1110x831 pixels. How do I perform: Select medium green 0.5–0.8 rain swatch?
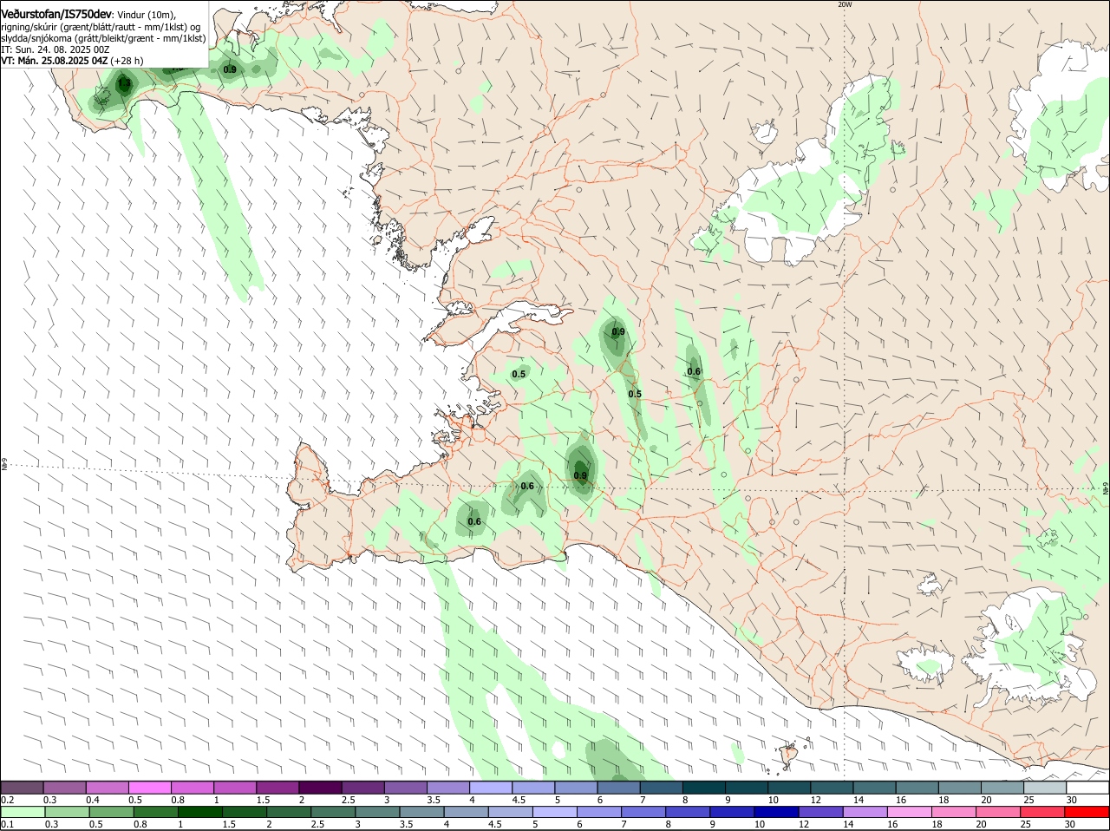[110, 812]
